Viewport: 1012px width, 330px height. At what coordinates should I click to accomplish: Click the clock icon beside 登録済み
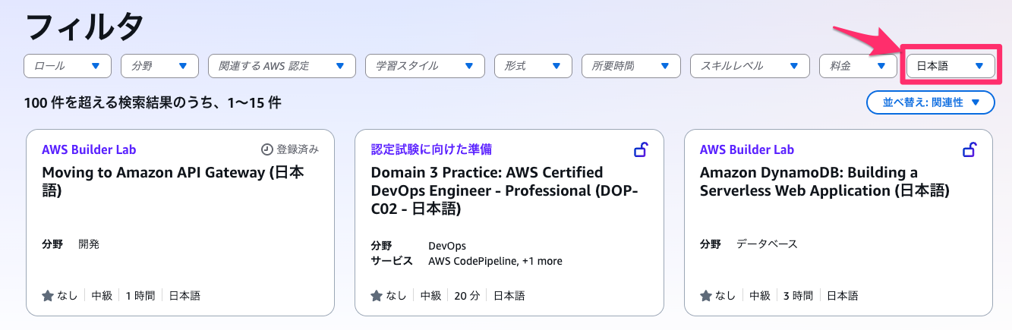pos(266,149)
